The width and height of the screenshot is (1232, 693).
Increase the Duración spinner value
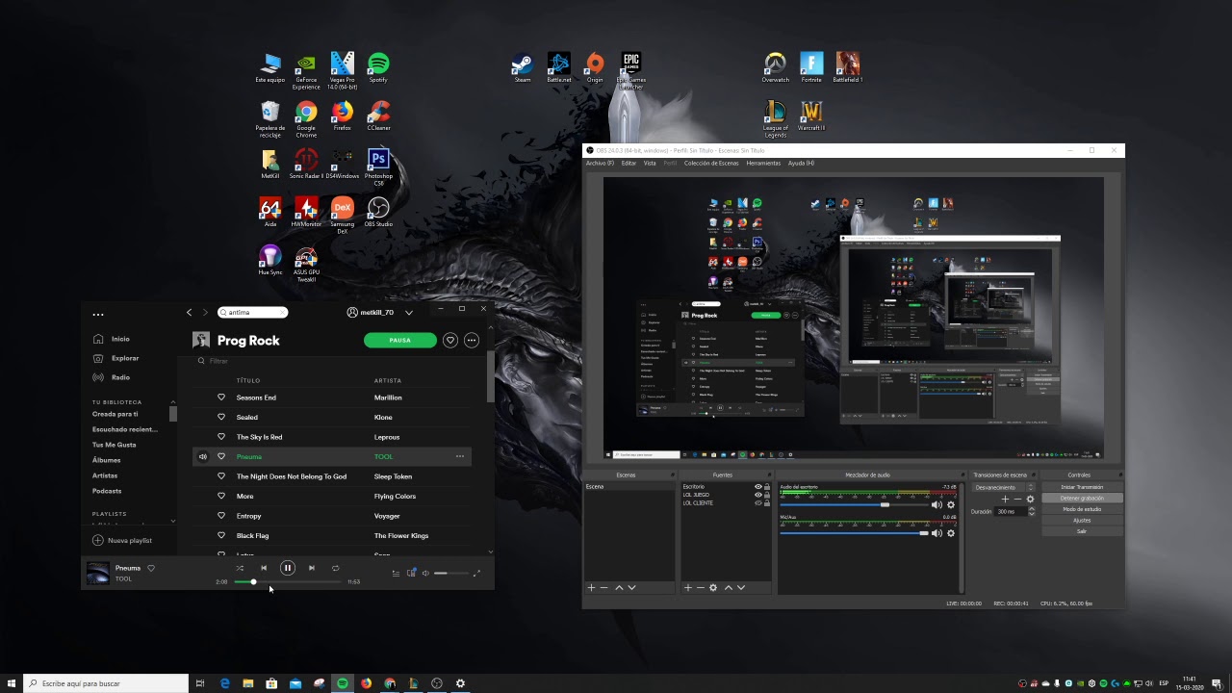click(1032, 509)
